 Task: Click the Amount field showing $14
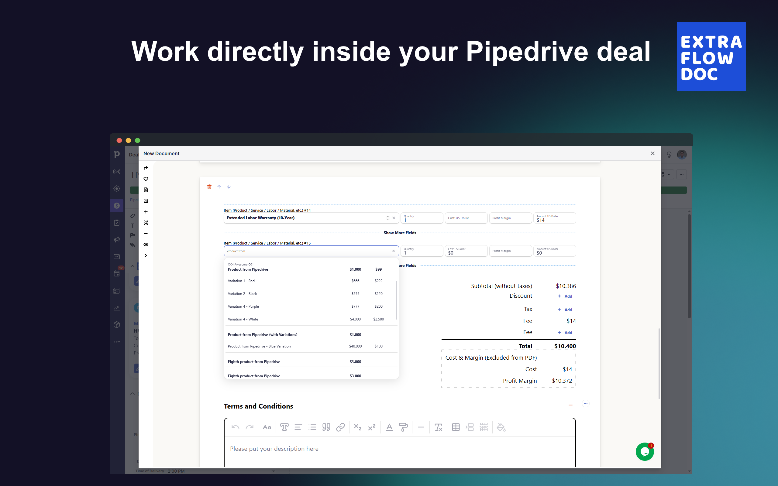pos(555,218)
